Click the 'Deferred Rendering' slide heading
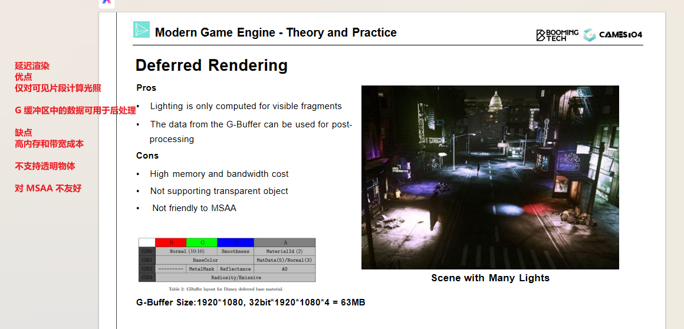The width and height of the screenshot is (684, 329). tap(212, 65)
